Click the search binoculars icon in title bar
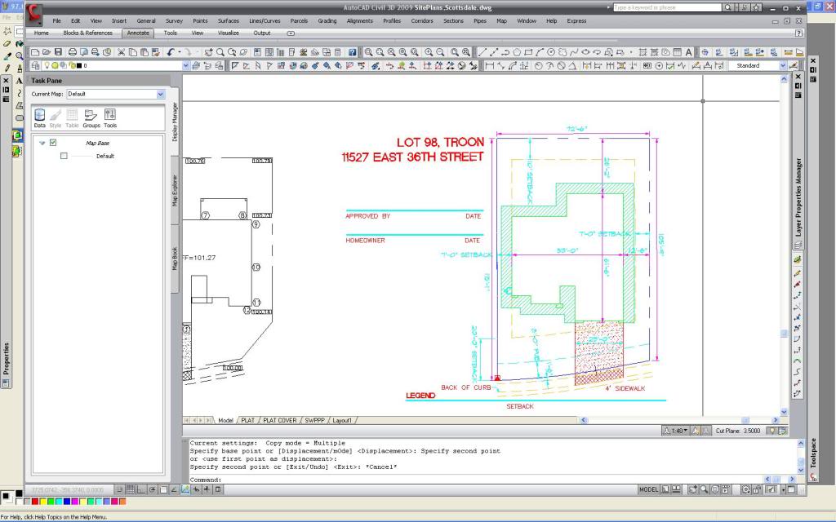Viewport: 836px width, 522px height. point(728,7)
